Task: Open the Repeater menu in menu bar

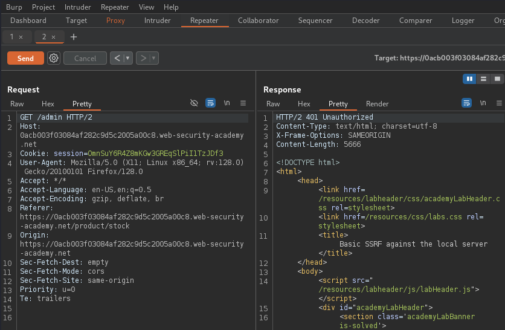Action: tap(115, 7)
